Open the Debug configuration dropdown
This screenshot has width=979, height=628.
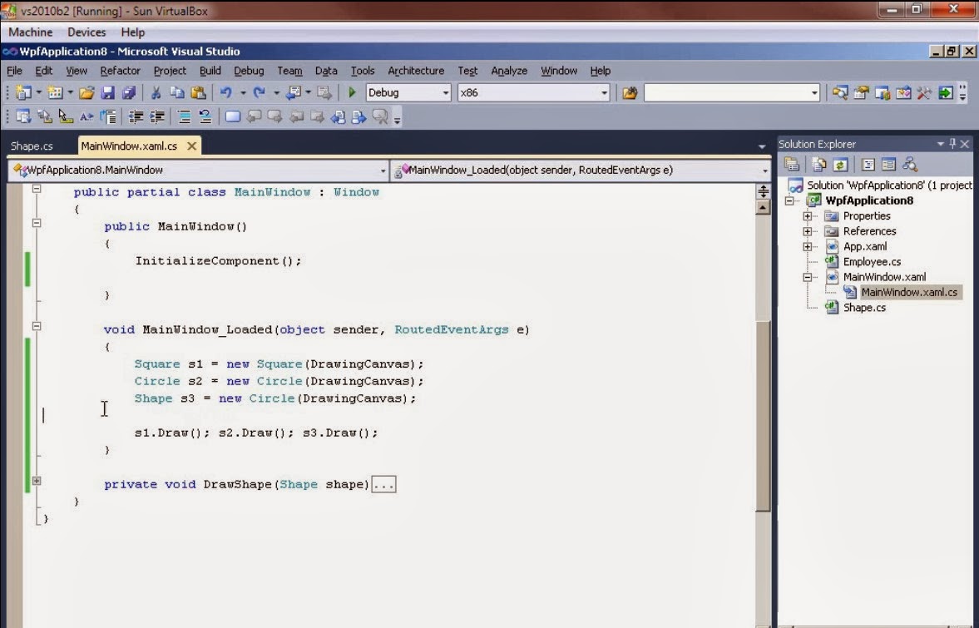(446, 93)
